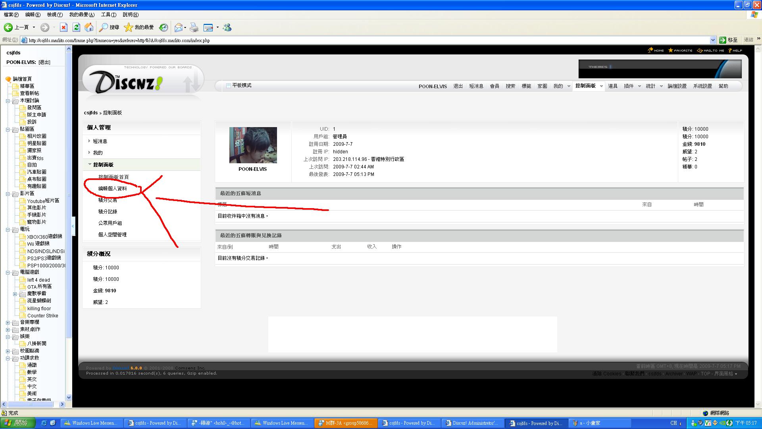Open 編輯 menu
762x429 pixels.
click(x=33, y=15)
